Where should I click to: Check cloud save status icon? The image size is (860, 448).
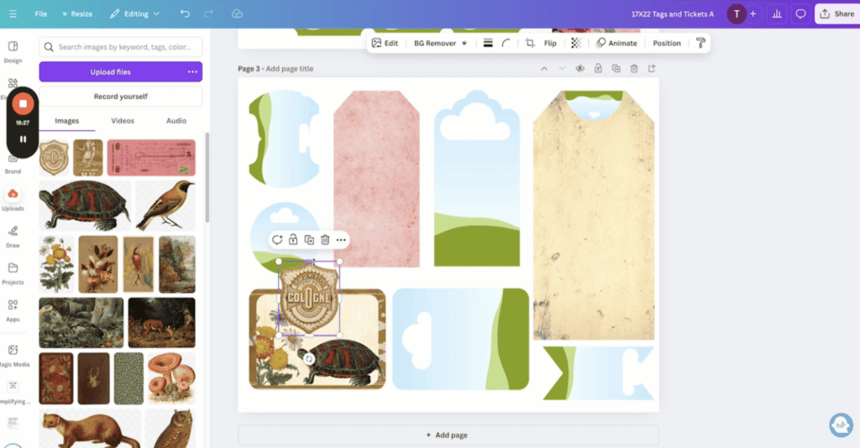click(237, 13)
